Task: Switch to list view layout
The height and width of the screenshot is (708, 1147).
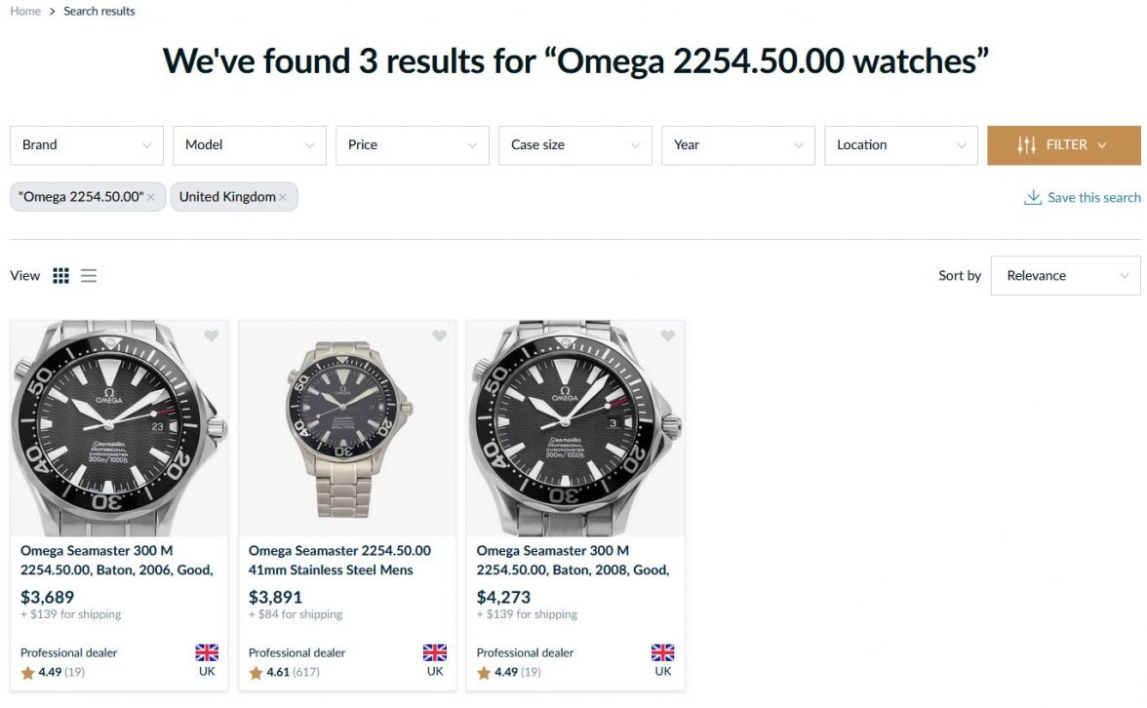Action: (x=89, y=276)
